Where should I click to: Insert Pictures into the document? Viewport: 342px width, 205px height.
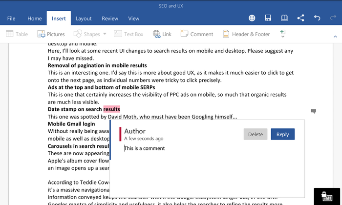[x=51, y=34]
